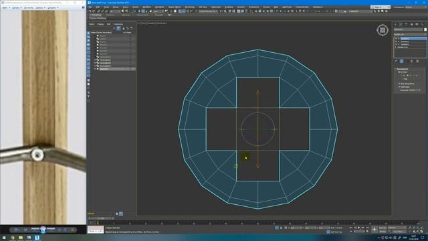Open key filter Selected dropdown
Screen dimensions: 428x241
pos(397,228)
